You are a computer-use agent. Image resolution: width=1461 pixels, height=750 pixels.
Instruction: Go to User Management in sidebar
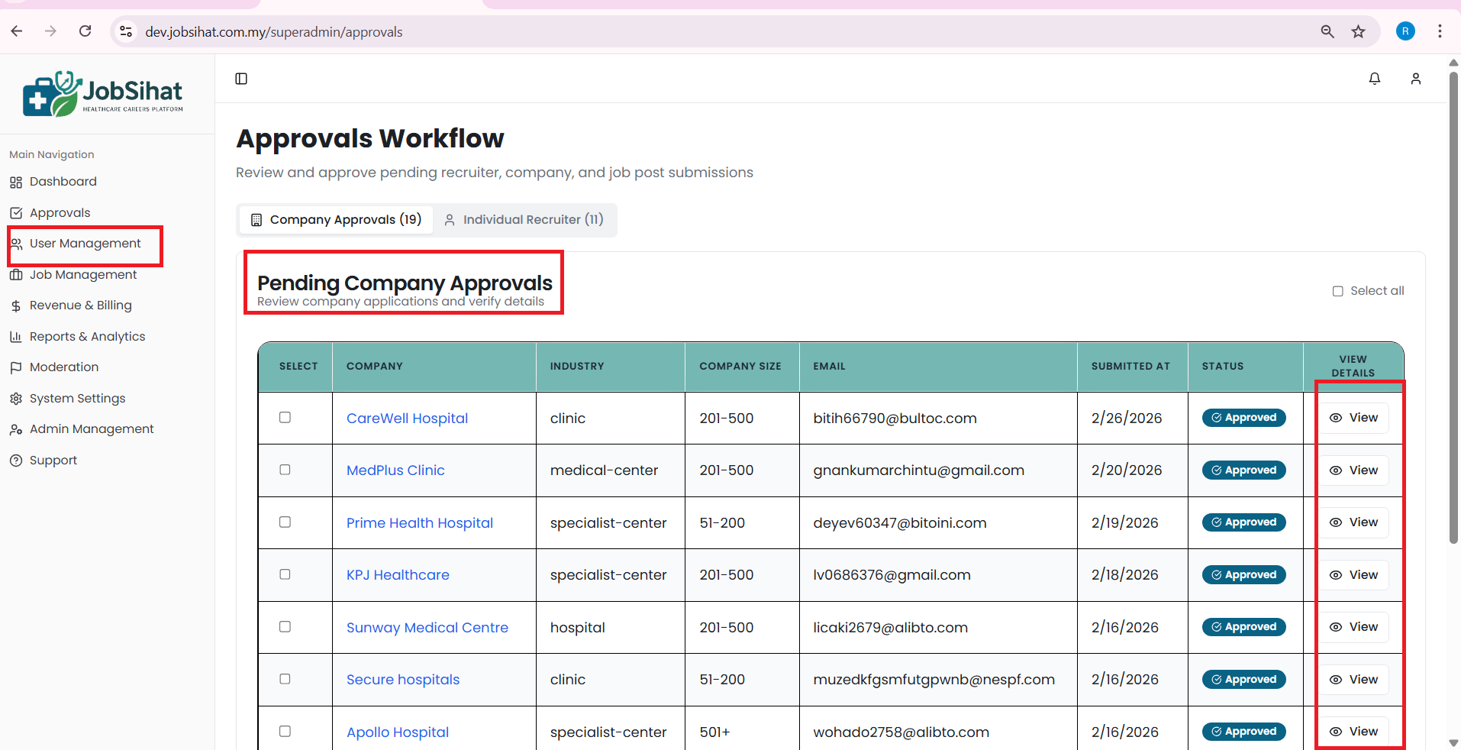(85, 244)
